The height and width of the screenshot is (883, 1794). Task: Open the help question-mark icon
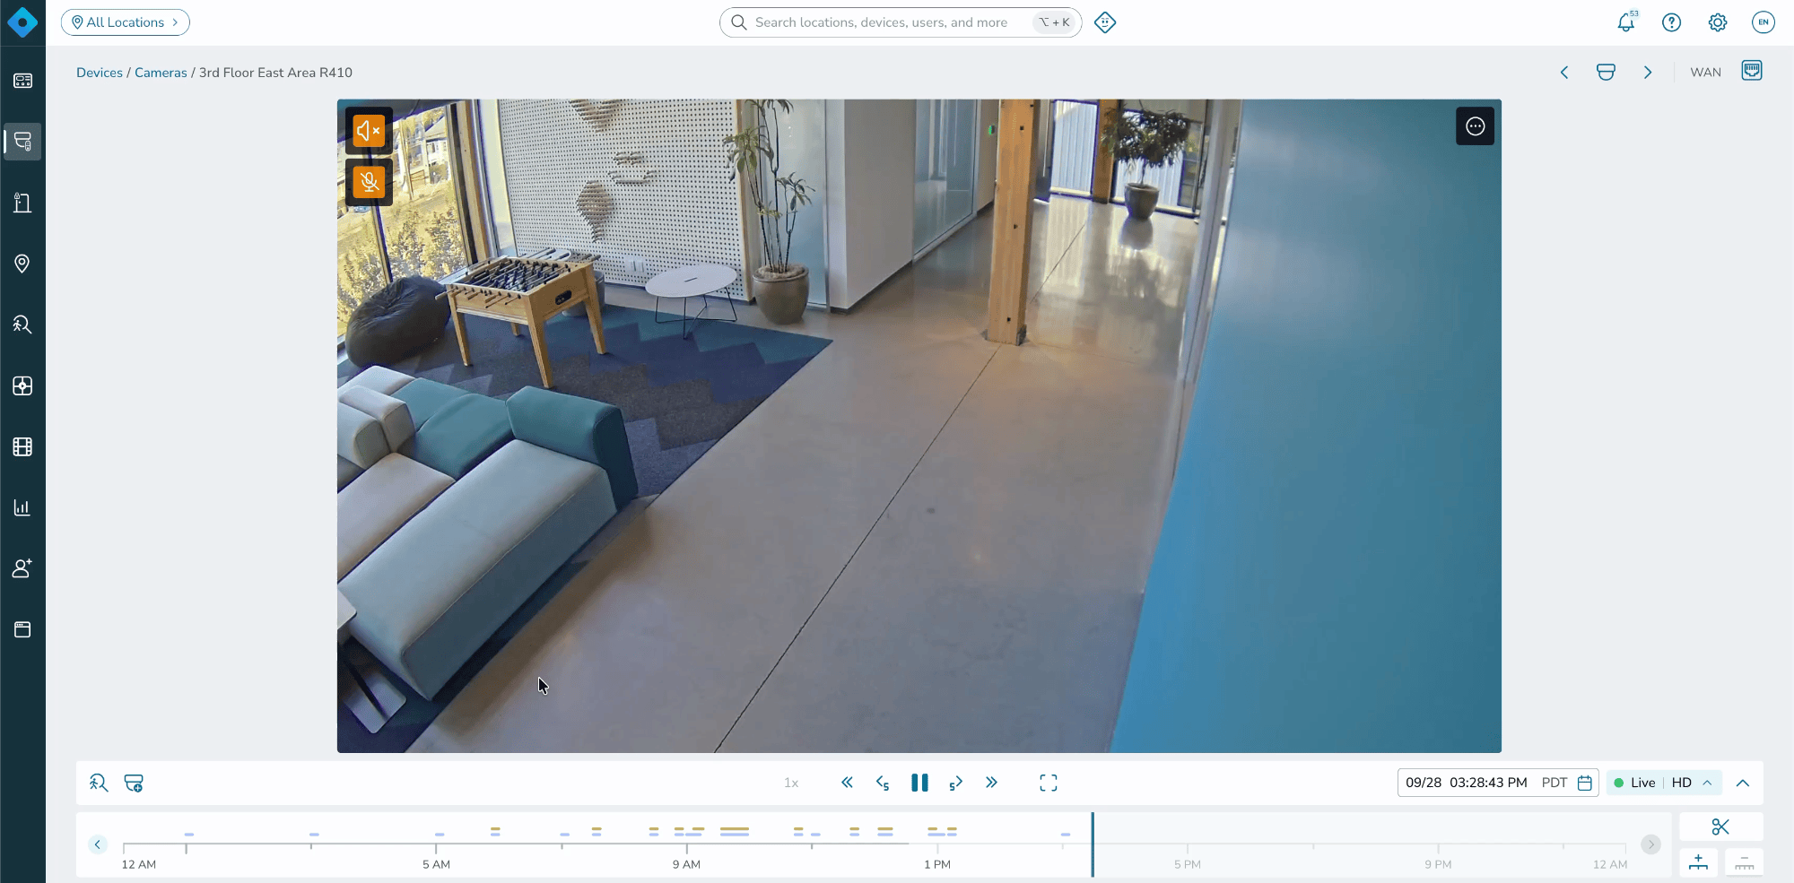point(1671,22)
